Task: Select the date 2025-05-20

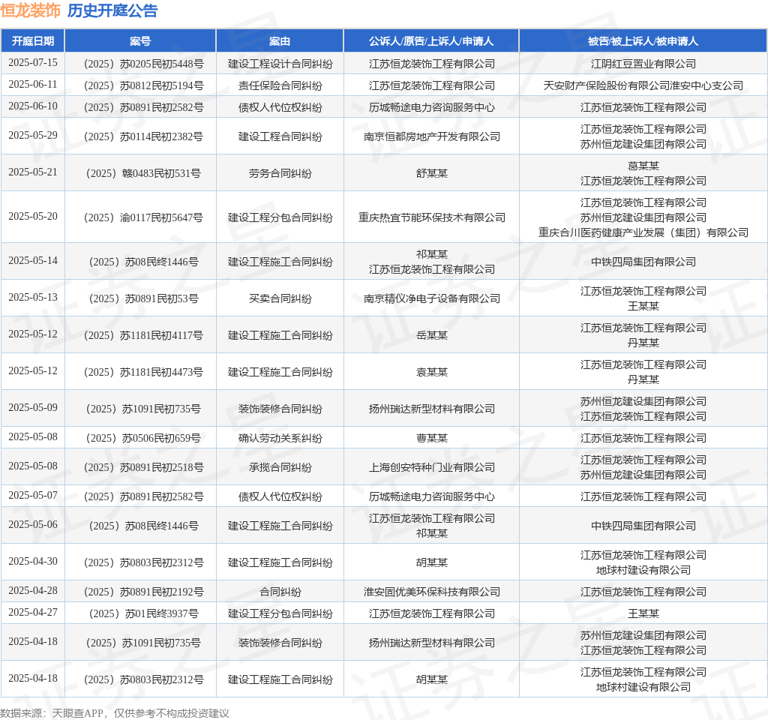Action: pyautogui.click(x=33, y=216)
